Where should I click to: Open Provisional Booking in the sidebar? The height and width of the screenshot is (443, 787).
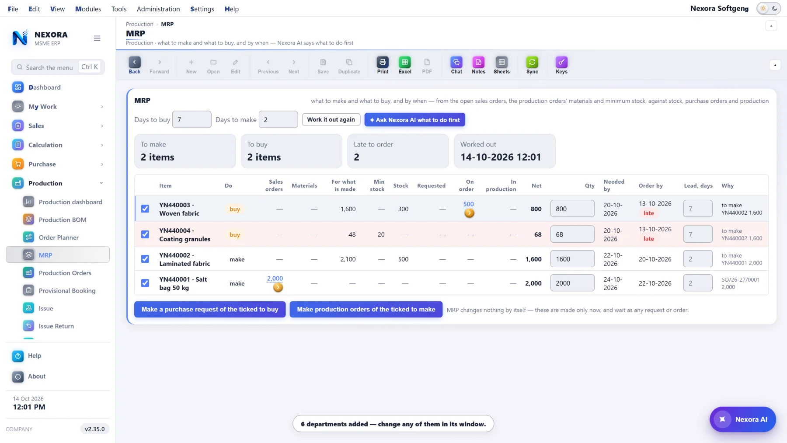click(x=58, y=291)
